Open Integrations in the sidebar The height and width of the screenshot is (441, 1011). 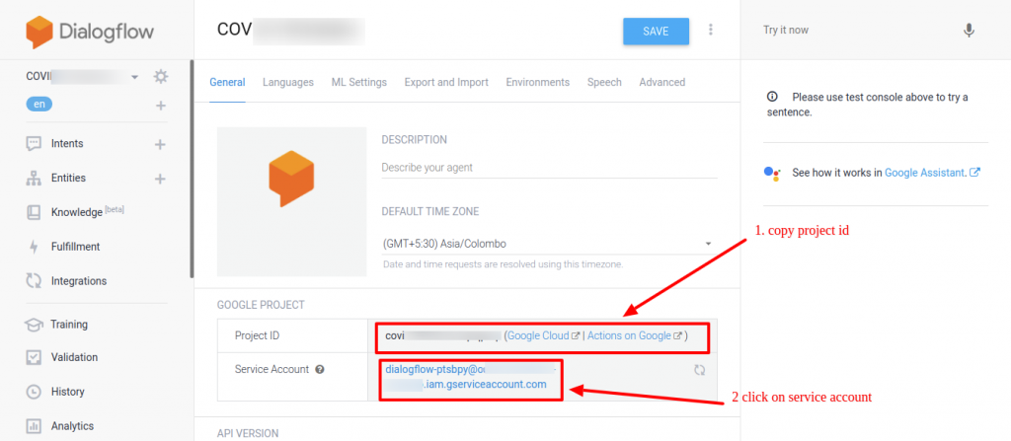79,281
